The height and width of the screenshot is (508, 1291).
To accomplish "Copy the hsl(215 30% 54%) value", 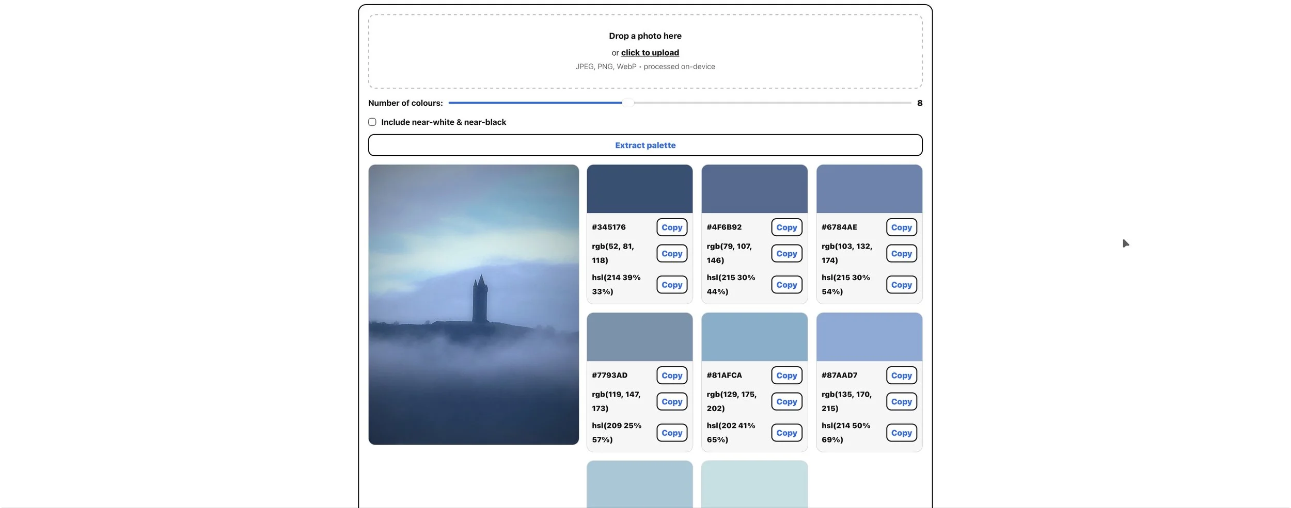I will pos(902,285).
